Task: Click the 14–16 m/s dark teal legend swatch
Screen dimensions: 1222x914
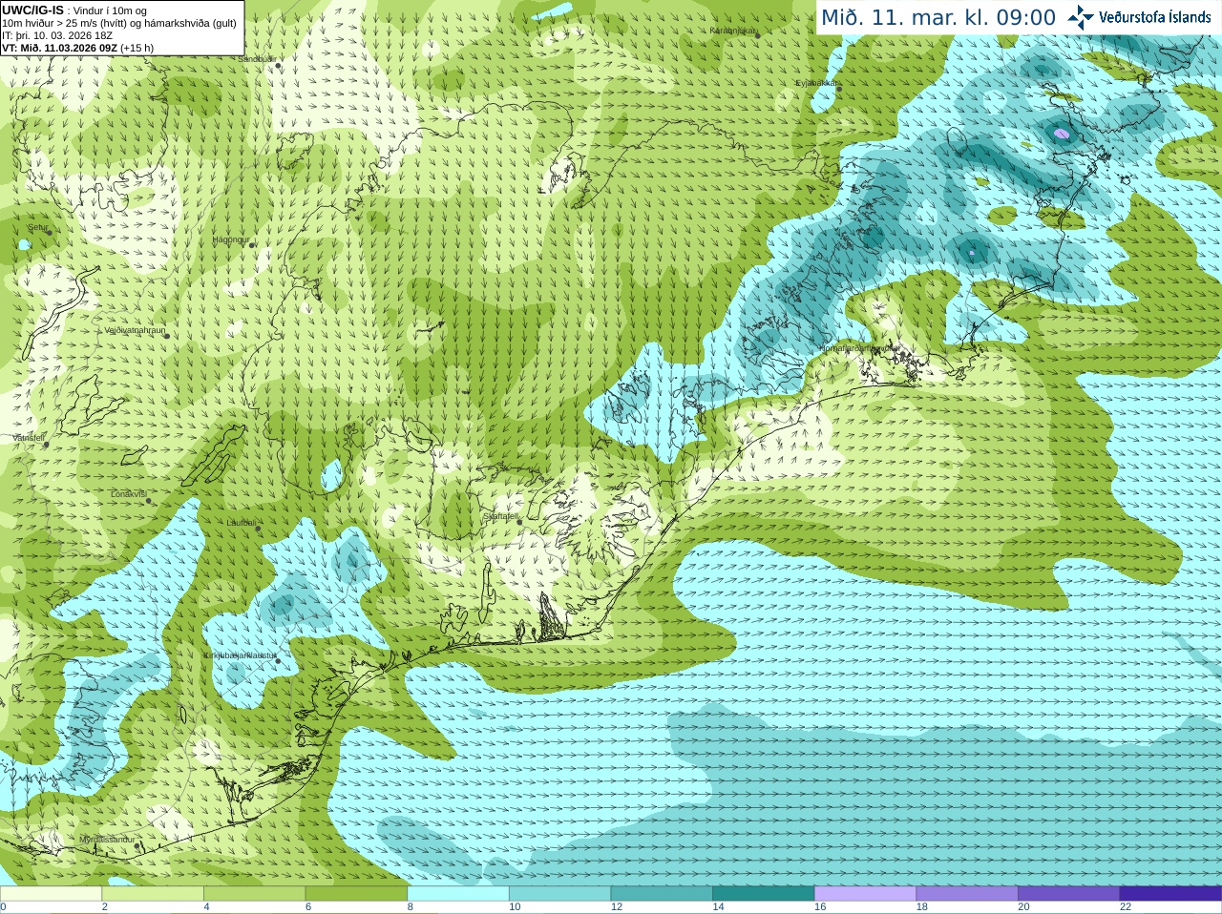Action: coord(764,894)
